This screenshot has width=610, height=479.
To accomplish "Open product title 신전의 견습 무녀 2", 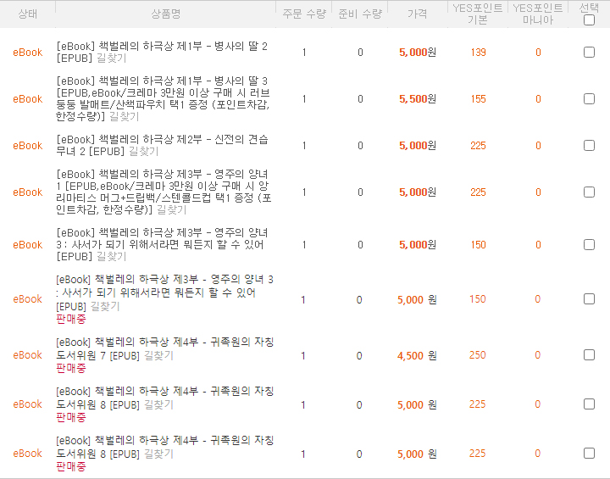I will [162, 146].
